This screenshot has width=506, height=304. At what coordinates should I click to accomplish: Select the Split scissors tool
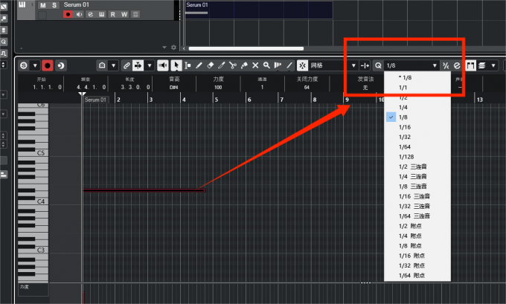pyautogui.click(x=233, y=65)
